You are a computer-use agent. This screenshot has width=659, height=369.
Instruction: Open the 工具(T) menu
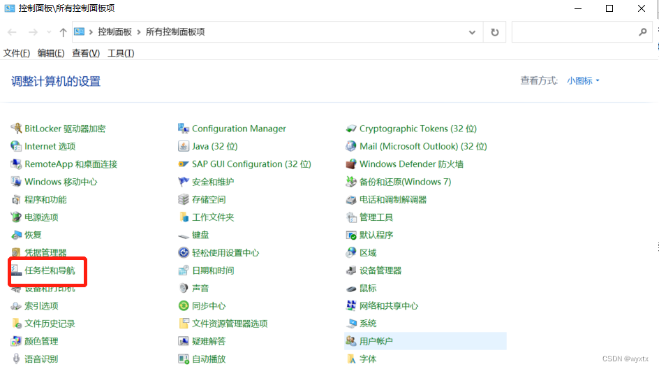(x=121, y=53)
